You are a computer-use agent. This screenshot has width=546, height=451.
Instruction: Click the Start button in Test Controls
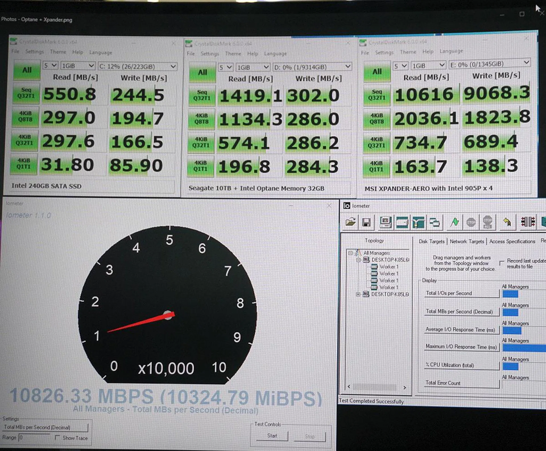pos(272,436)
